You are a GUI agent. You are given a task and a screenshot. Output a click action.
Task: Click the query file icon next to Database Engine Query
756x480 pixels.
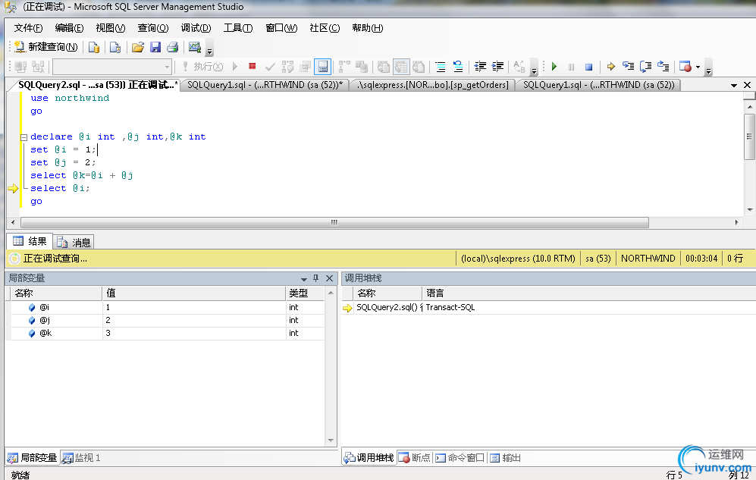pos(114,47)
